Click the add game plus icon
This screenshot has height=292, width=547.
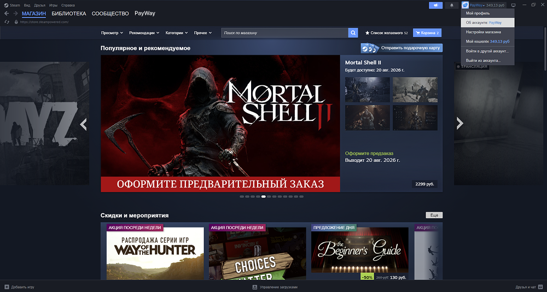7,287
